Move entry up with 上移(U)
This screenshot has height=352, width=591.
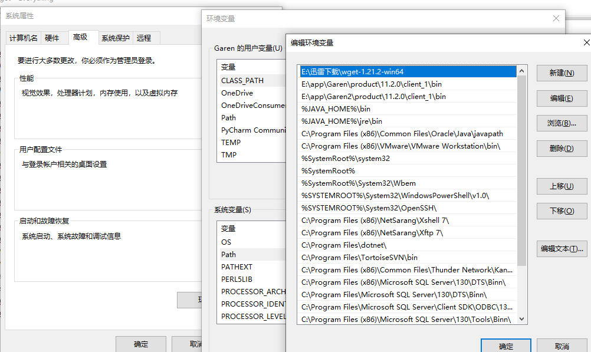[562, 186]
